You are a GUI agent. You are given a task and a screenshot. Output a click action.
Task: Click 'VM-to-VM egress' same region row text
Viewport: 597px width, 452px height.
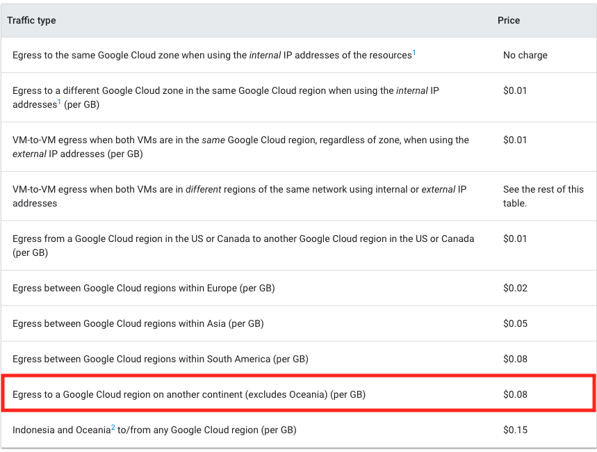[240, 147]
